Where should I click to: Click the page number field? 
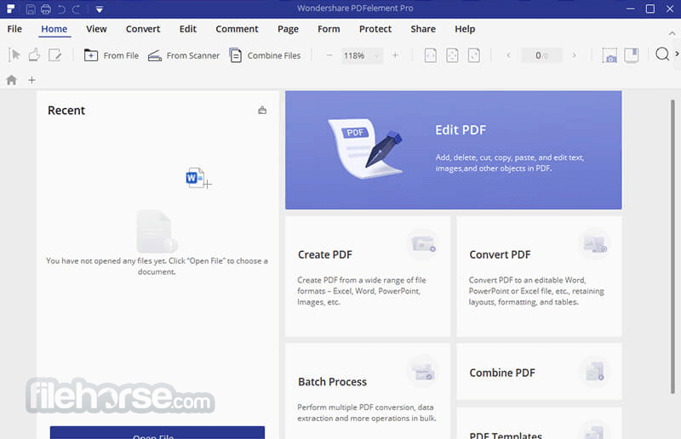(x=541, y=55)
